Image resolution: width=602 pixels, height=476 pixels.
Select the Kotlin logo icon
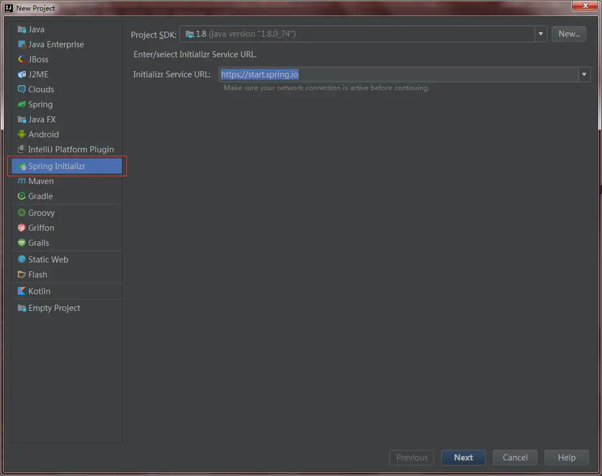pos(22,291)
